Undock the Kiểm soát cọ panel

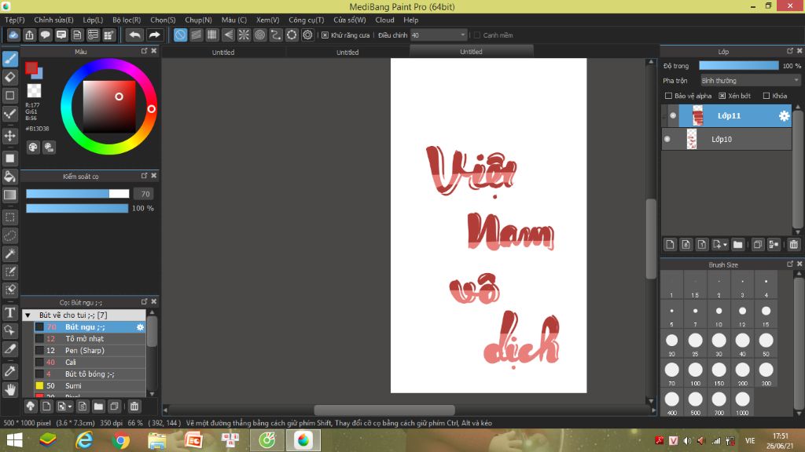click(x=145, y=175)
